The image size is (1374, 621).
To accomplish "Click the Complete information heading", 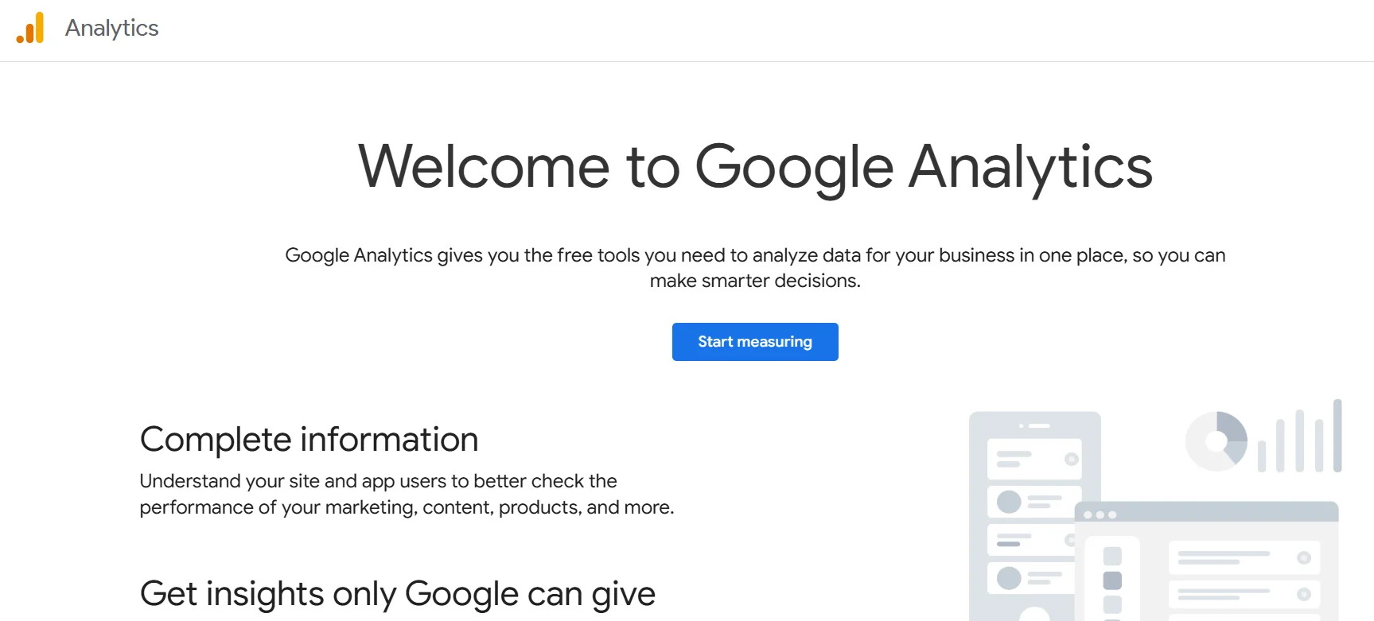I will 309,439.
